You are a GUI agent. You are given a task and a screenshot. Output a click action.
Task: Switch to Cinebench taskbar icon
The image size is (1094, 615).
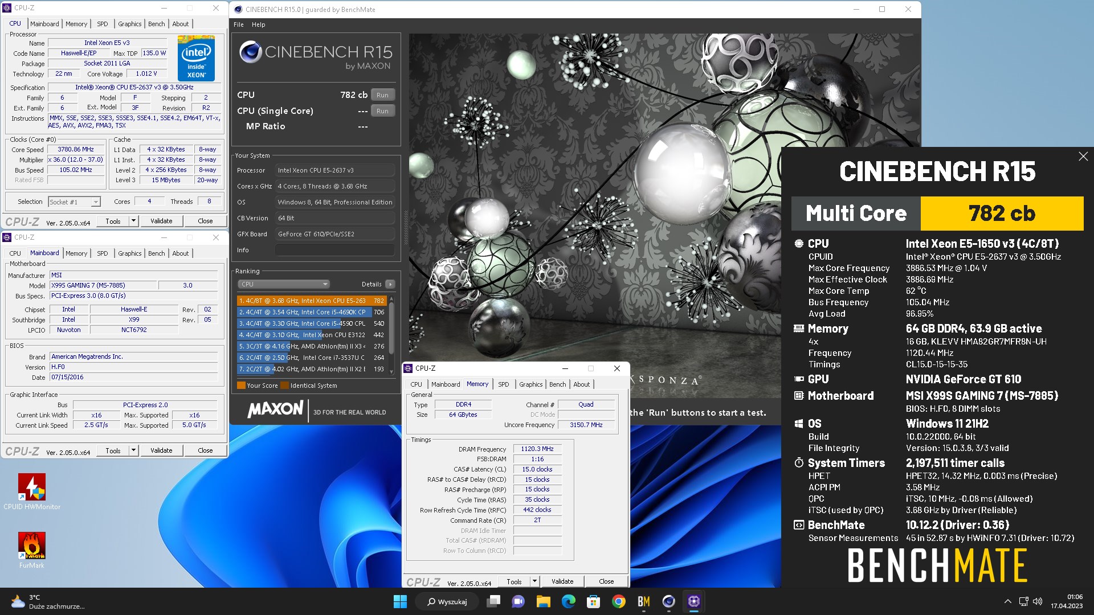point(668,601)
